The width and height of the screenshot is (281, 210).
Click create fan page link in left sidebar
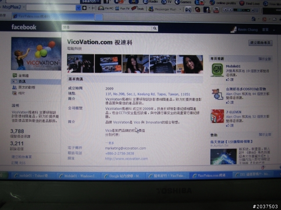pyautogui.click(x=22, y=157)
